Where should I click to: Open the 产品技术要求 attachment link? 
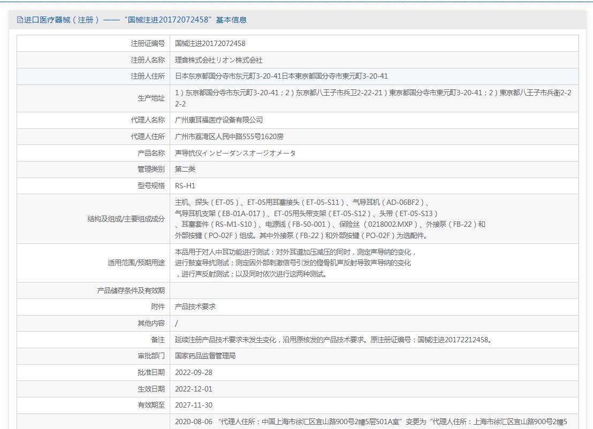195,307
